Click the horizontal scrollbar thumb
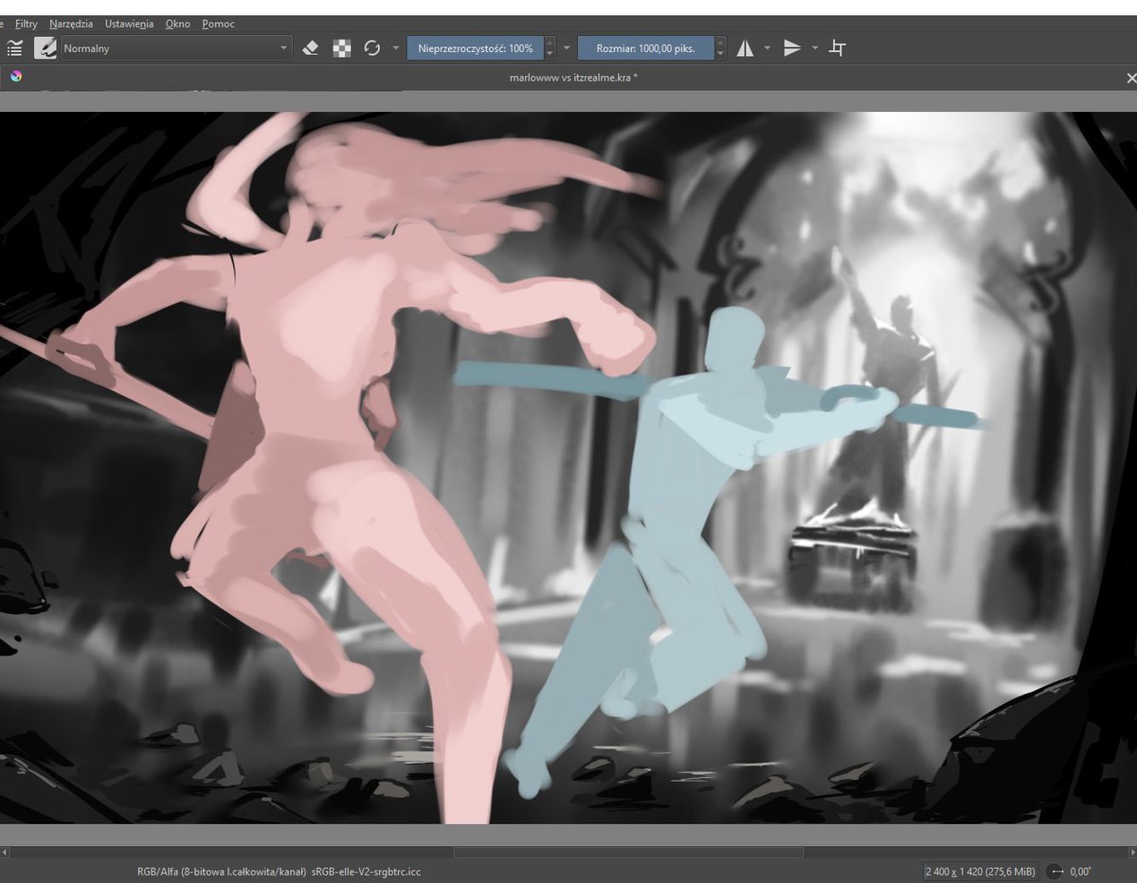Screen dimensions: 1137x883 628,853
